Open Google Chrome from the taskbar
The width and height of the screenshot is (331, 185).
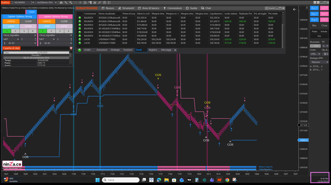[227, 180]
